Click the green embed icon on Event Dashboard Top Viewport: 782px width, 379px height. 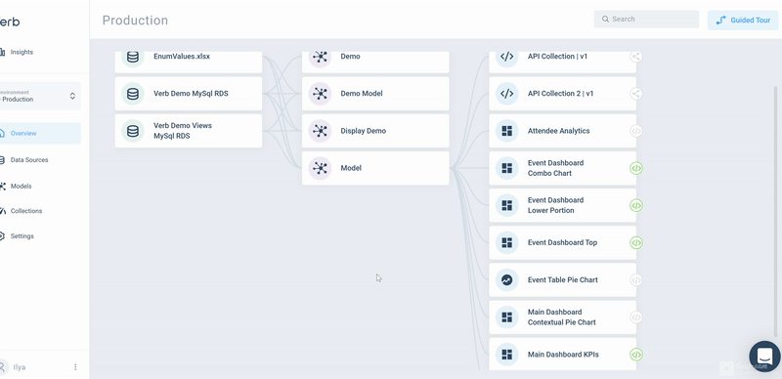[x=636, y=243]
